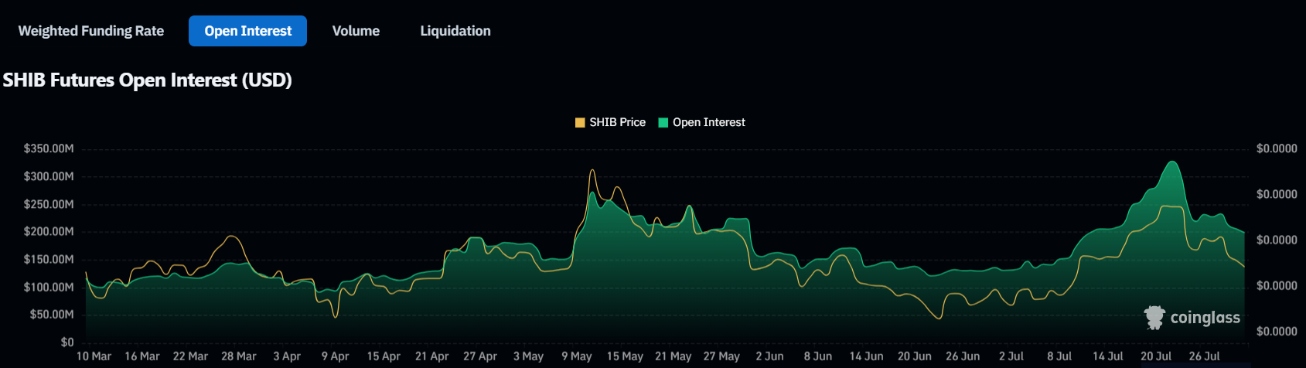Click the 15 May date label

(x=625, y=356)
